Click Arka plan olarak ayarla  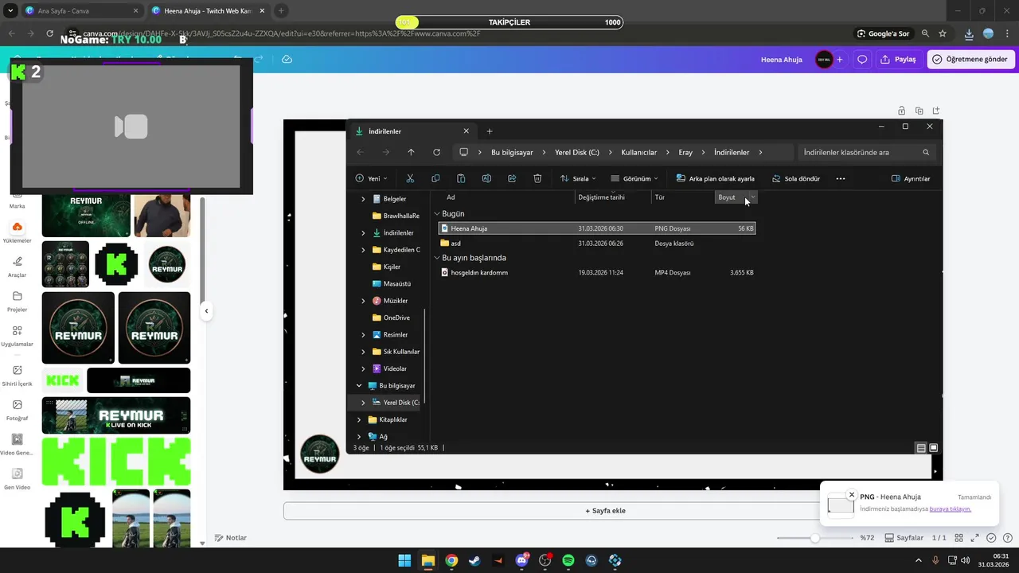click(x=716, y=178)
